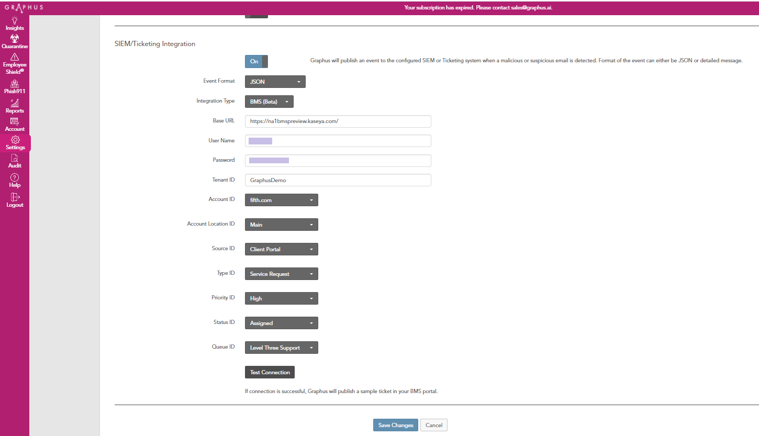The image size is (759, 436).
Task: Focus the Tenant ID field GraphusDemo
Action: (x=338, y=180)
